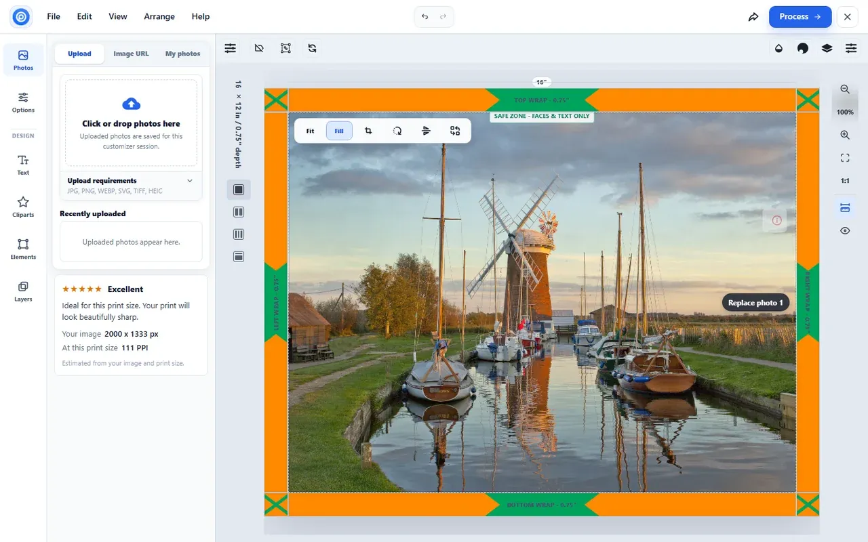The height and width of the screenshot is (542, 868).
Task: Toggle the ruler dimensions display
Action: click(x=845, y=207)
